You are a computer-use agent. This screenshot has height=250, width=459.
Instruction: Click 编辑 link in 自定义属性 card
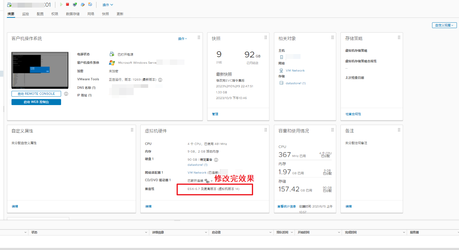tap(15, 207)
